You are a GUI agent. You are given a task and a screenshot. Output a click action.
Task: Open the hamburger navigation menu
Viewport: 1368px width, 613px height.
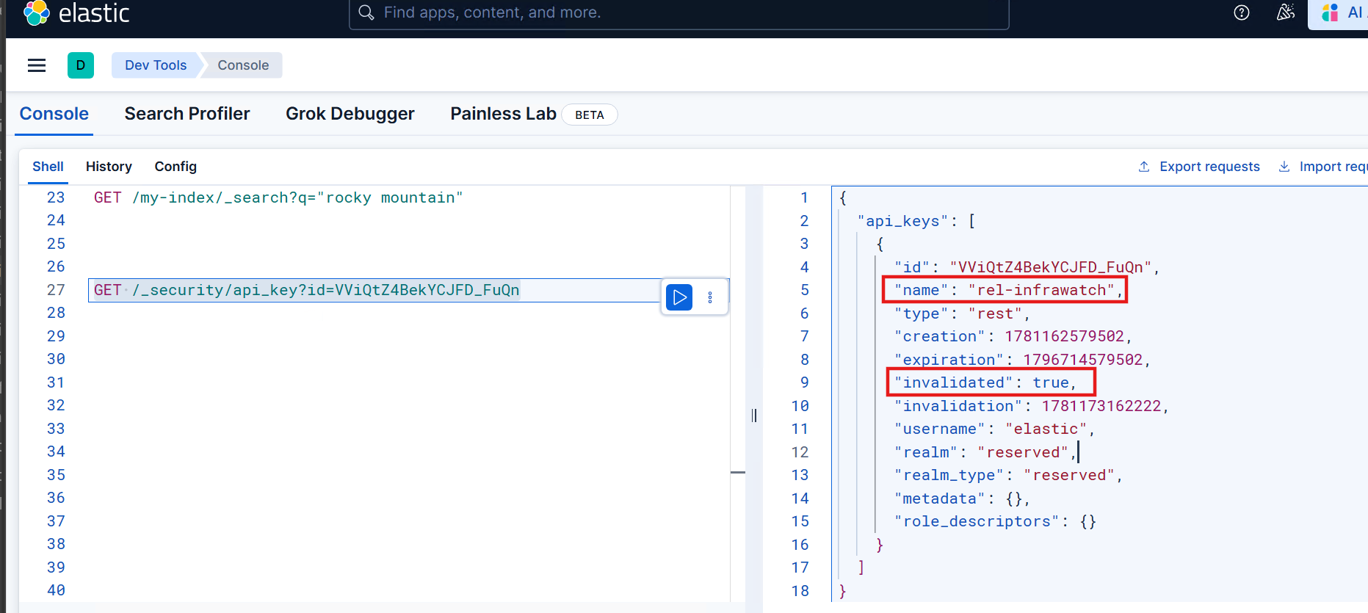coord(37,65)
